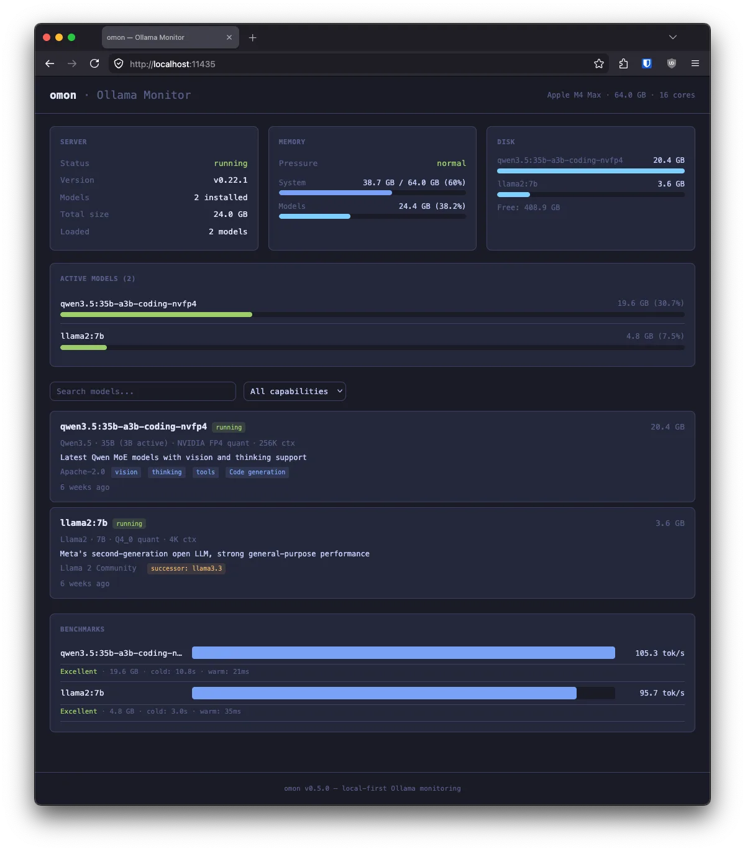The height and width of the screenshot is (851, 745).
Task: Click the green llama2:7b active model bar
Action: (83, 347)
